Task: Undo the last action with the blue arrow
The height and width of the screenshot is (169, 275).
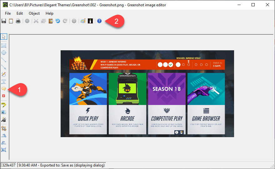Action: [x=57, y=21]
